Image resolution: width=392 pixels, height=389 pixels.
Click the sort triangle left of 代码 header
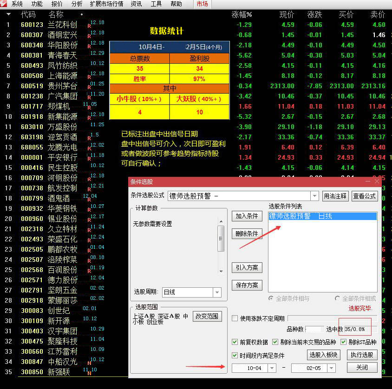pos(8,14)
